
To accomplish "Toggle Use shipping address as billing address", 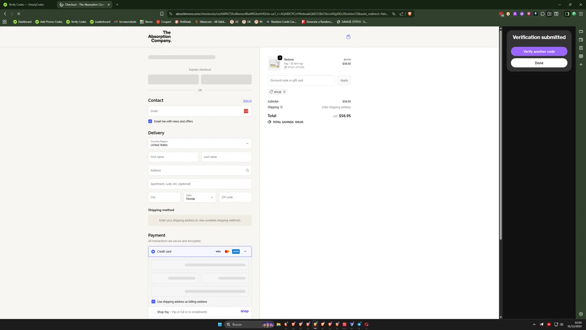I will click(153, 301).
